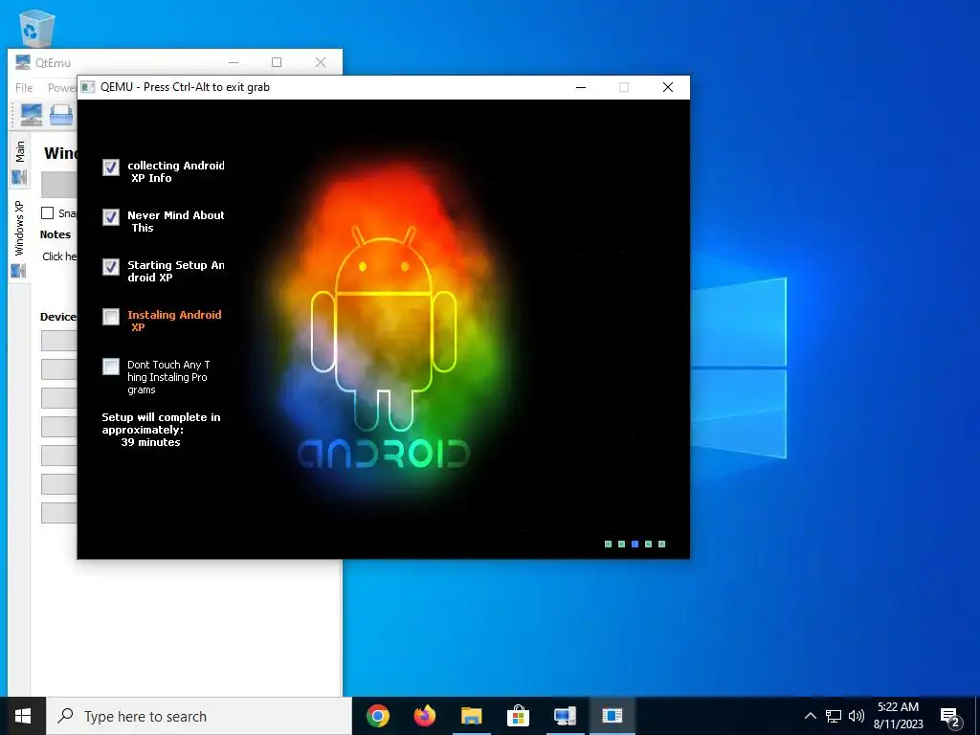Open the File menu in QtEmu
Viewport: 980px width, 735px height.
24,87
